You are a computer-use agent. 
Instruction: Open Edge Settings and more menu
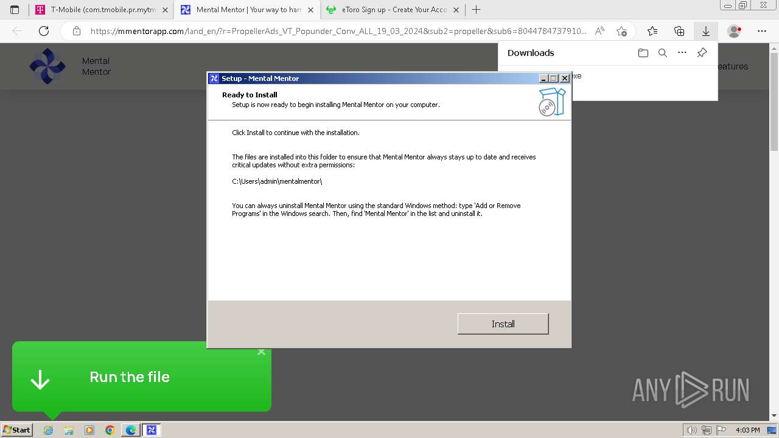pyautogui.click(x=762, y=31)
